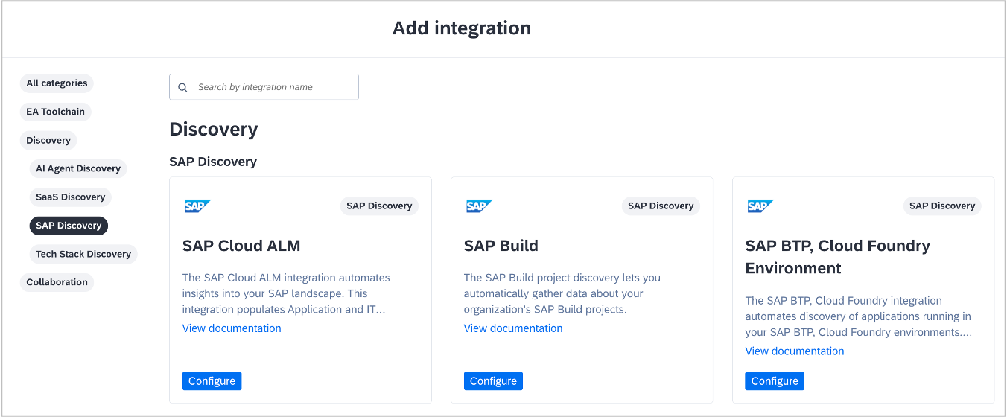Viewport: 1007px width, 417px height.
Task: Click the SAP logo on BTP Cloud Foundry card
Action: pos(760,206)
